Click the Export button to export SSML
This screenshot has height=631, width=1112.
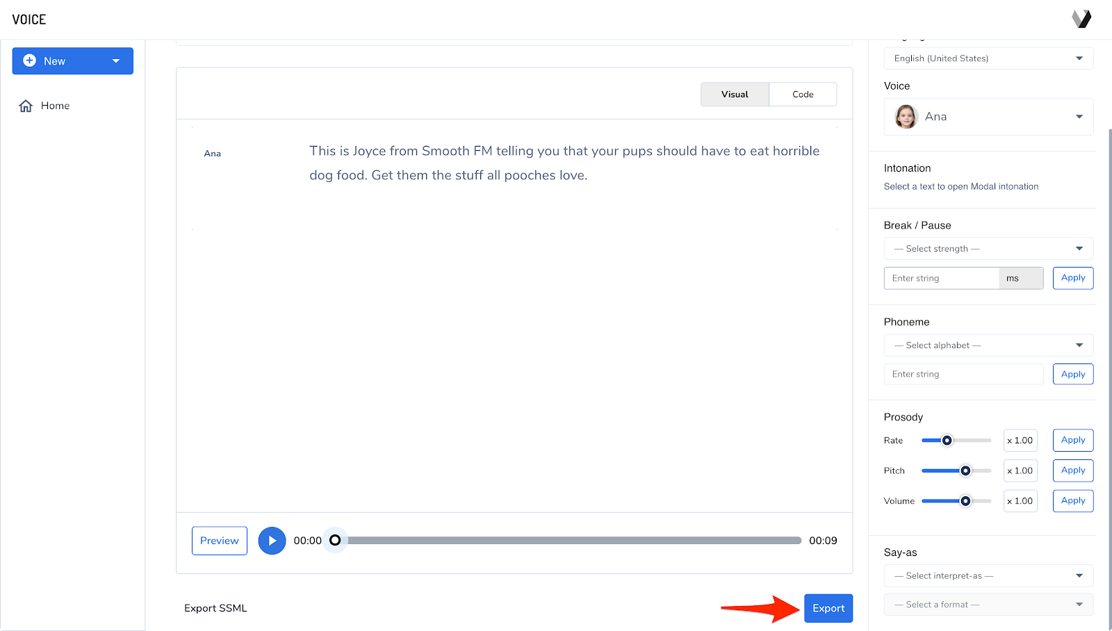coord(828,607)
